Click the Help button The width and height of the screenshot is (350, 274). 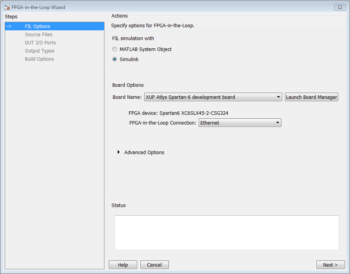point(123,265)
